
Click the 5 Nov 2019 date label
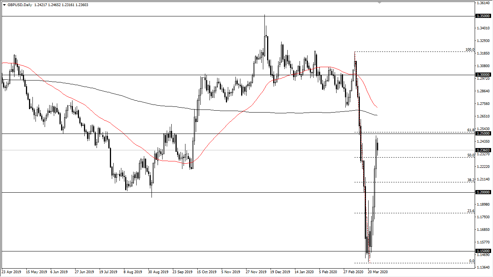coord(232,272)
